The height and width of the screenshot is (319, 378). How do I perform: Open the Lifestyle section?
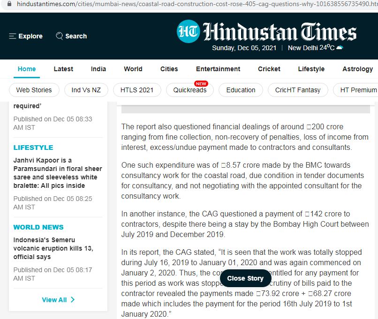click(311, 69)
